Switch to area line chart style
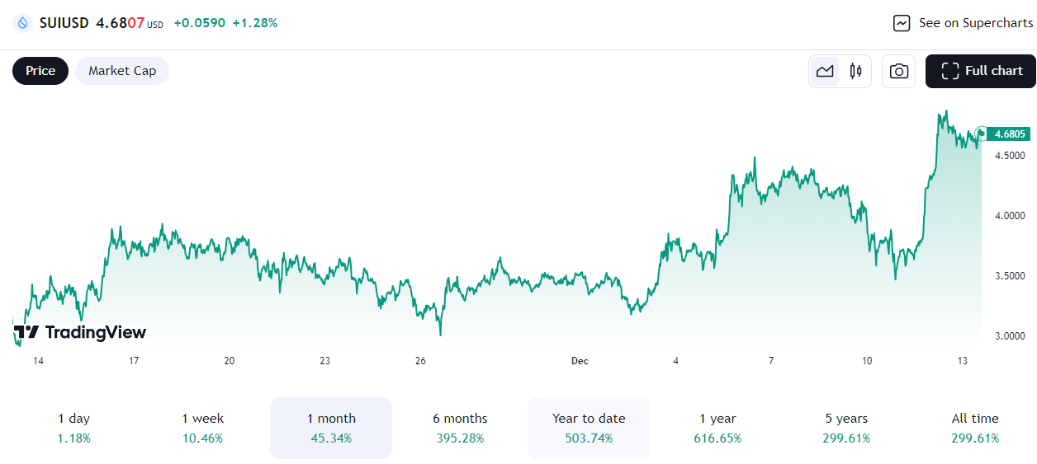1037x464 pixels. pos(825,71)
